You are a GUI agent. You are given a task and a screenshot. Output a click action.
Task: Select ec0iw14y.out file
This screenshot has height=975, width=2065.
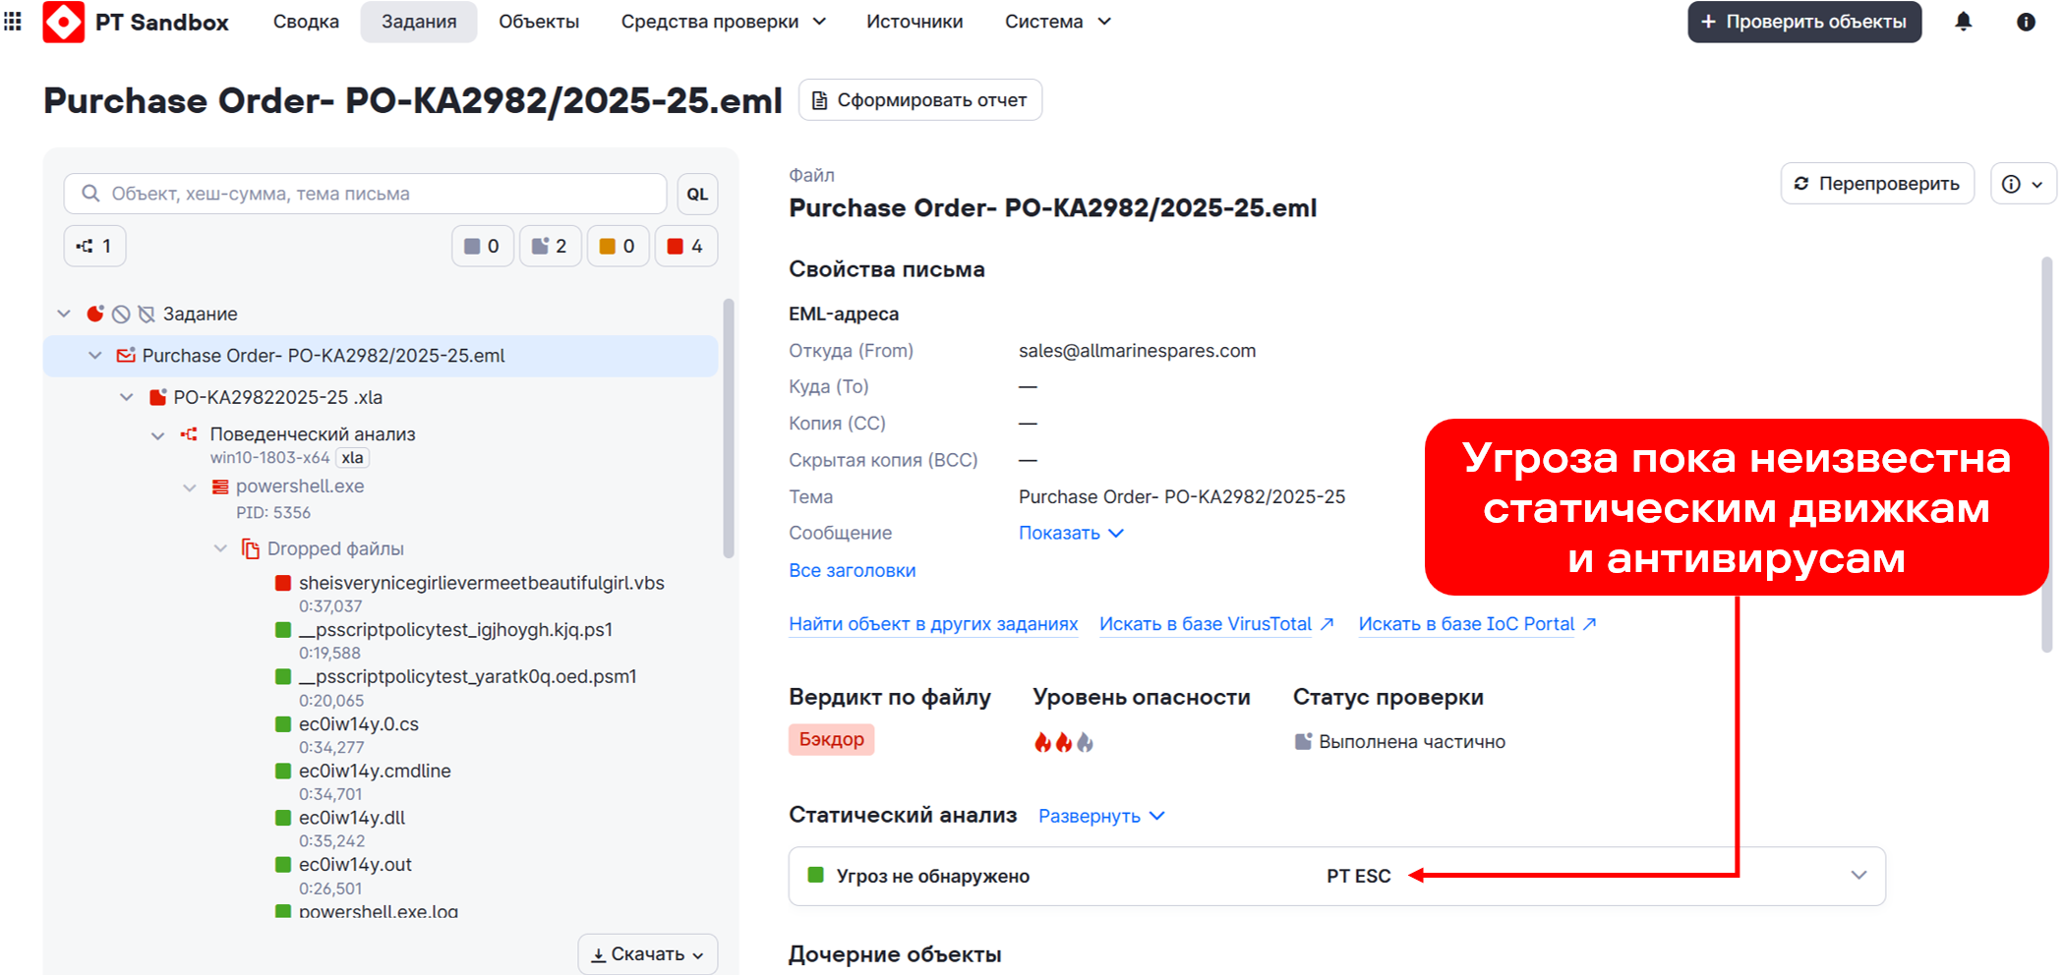coord(355,865)
